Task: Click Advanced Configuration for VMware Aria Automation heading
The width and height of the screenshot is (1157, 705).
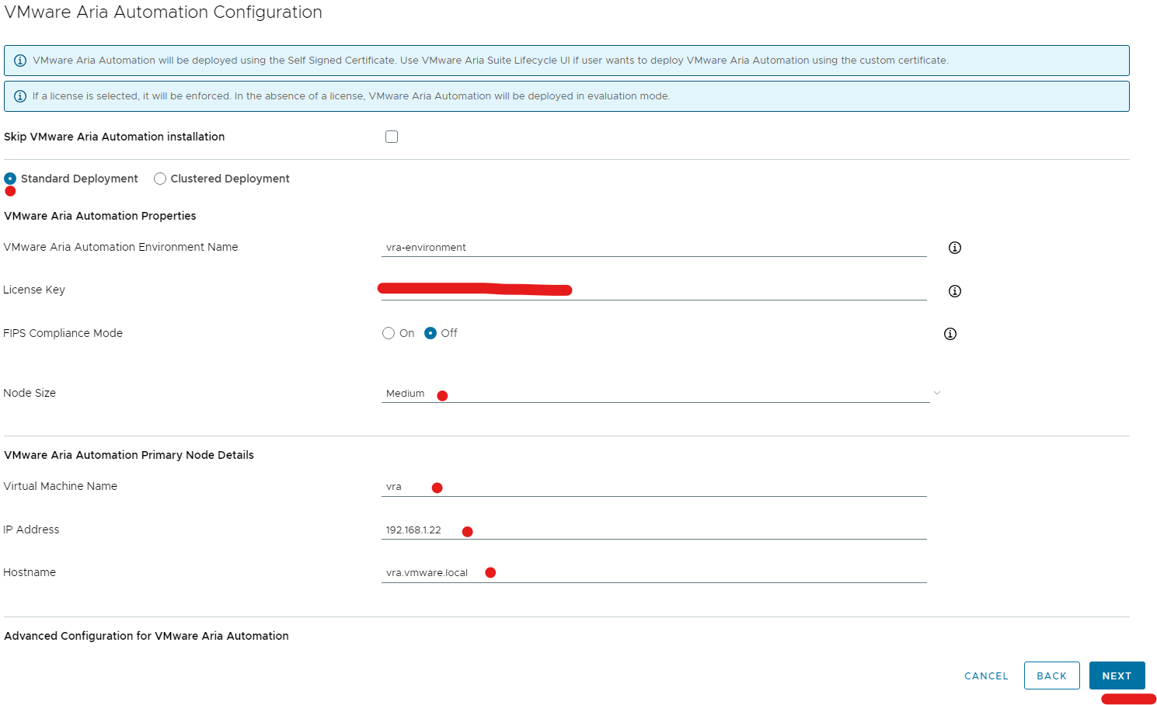Action: (x=146, y=636)
